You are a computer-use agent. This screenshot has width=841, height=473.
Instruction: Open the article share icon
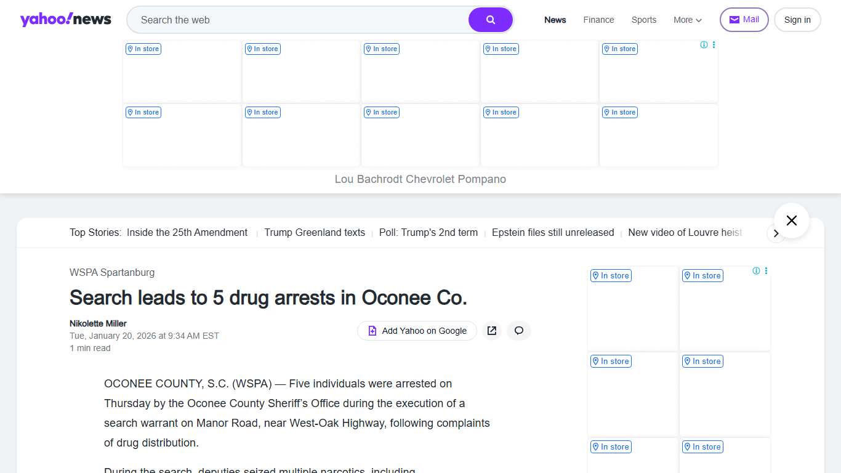tap(491, 331)
